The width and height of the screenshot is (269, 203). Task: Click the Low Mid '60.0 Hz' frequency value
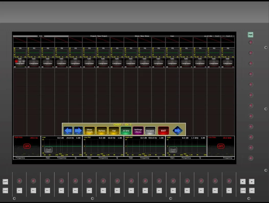[111, 138]
